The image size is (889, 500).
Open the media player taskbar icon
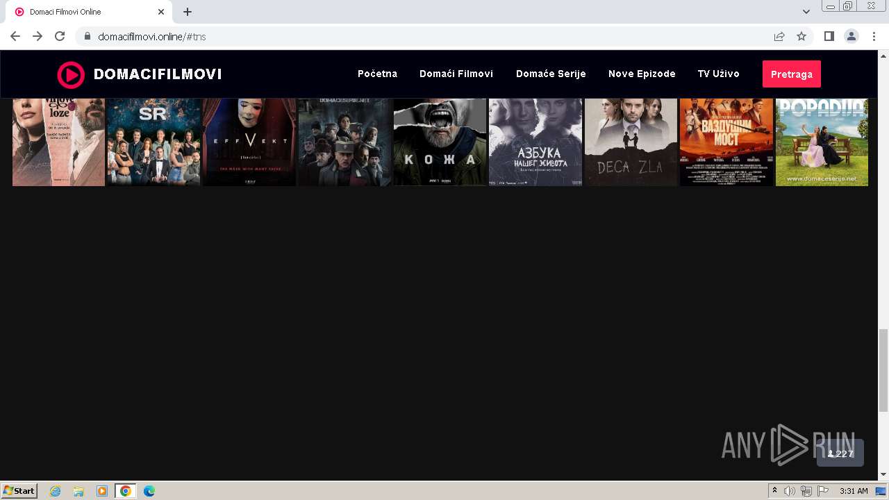[102, 491]
